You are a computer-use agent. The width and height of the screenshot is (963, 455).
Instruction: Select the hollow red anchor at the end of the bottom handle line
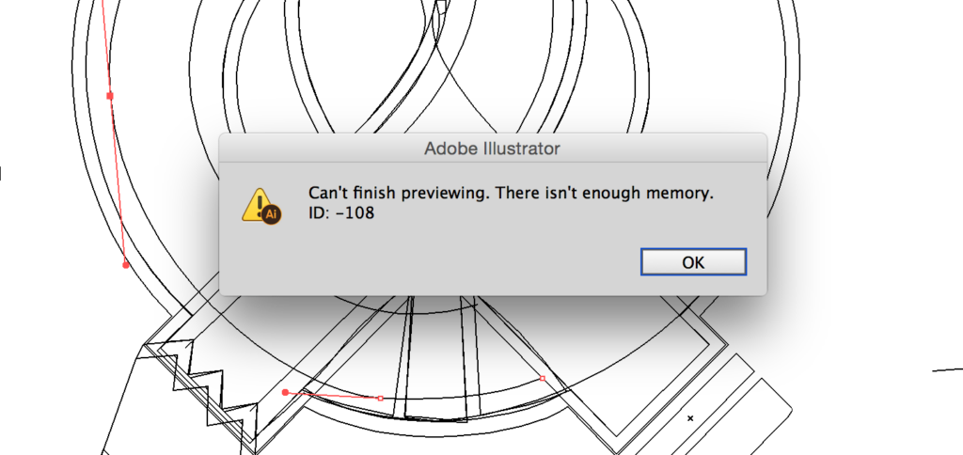tap(380, 399)
